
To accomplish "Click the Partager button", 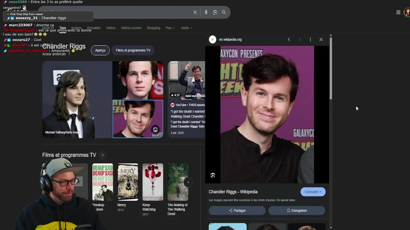I will click(237, 211).
